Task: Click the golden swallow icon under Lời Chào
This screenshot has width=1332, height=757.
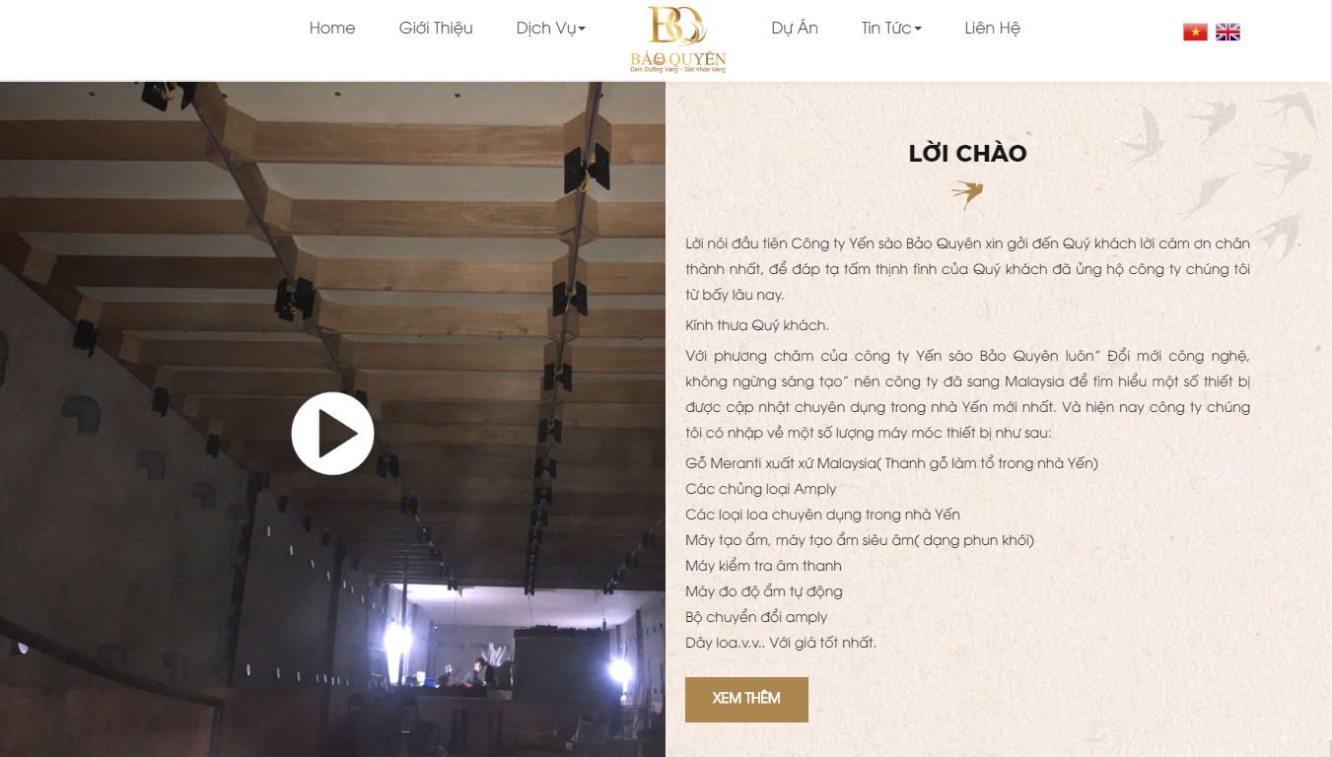Action: coord(967,194)
